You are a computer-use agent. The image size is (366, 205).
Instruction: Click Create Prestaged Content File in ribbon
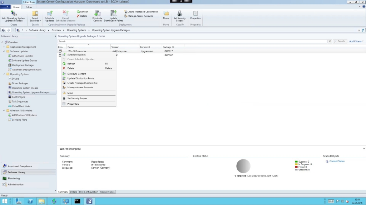click(x=141, y=12)
